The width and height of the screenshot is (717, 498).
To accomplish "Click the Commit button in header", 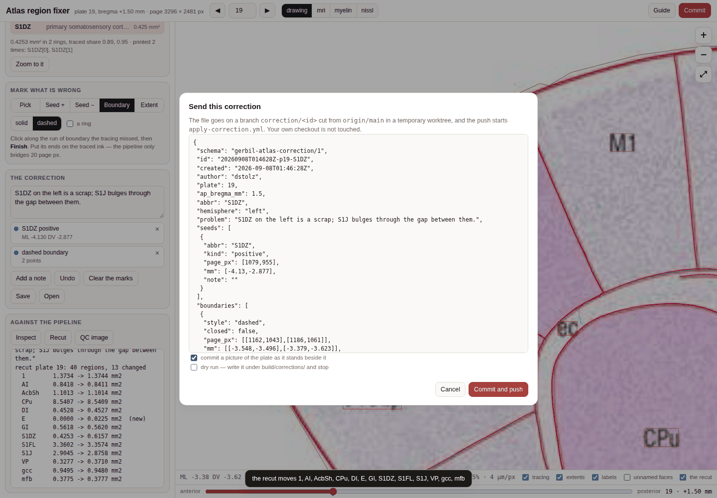I will click(695, 10).
